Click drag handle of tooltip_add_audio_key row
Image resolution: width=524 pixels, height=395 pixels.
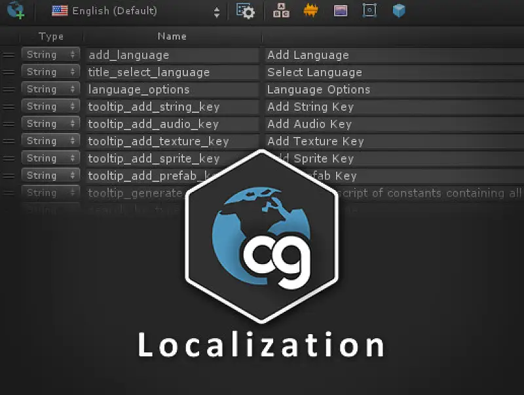click(x=9, y=124)
